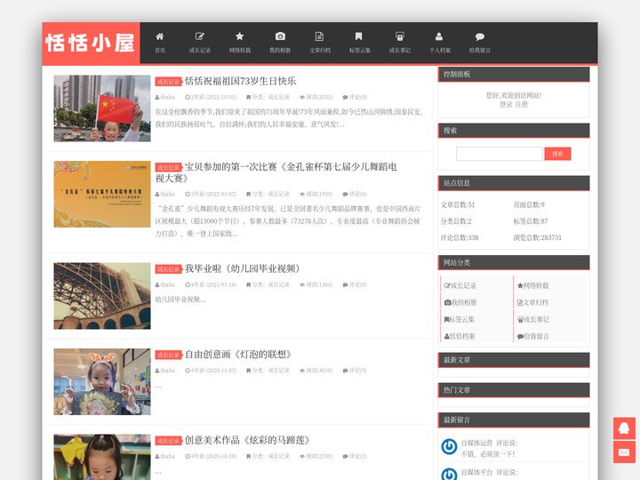Select 给我留言 in 网站分类 sidebar
The width and height of the screenshot is (640, 480).
[x=532, y=336]
